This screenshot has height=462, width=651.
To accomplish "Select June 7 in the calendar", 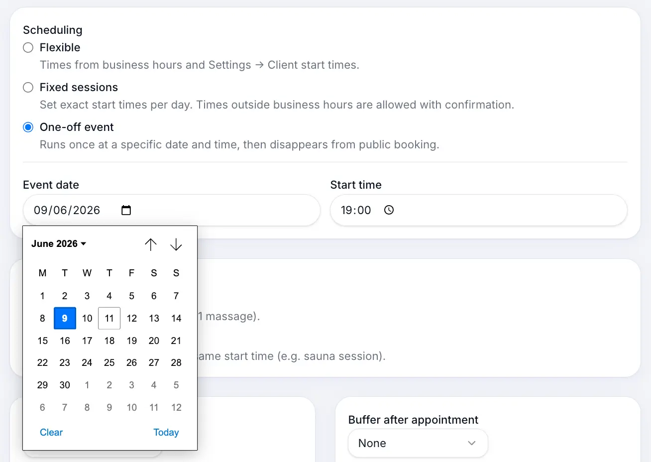I will [176, 296].
